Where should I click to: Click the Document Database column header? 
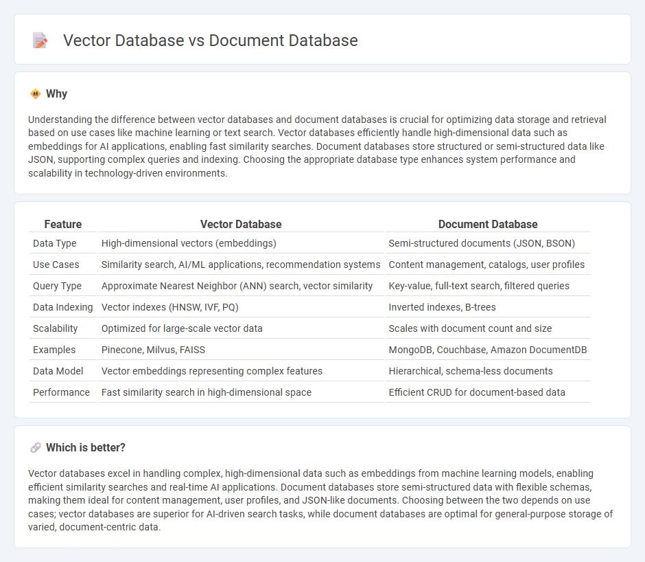tap(488, 224)
